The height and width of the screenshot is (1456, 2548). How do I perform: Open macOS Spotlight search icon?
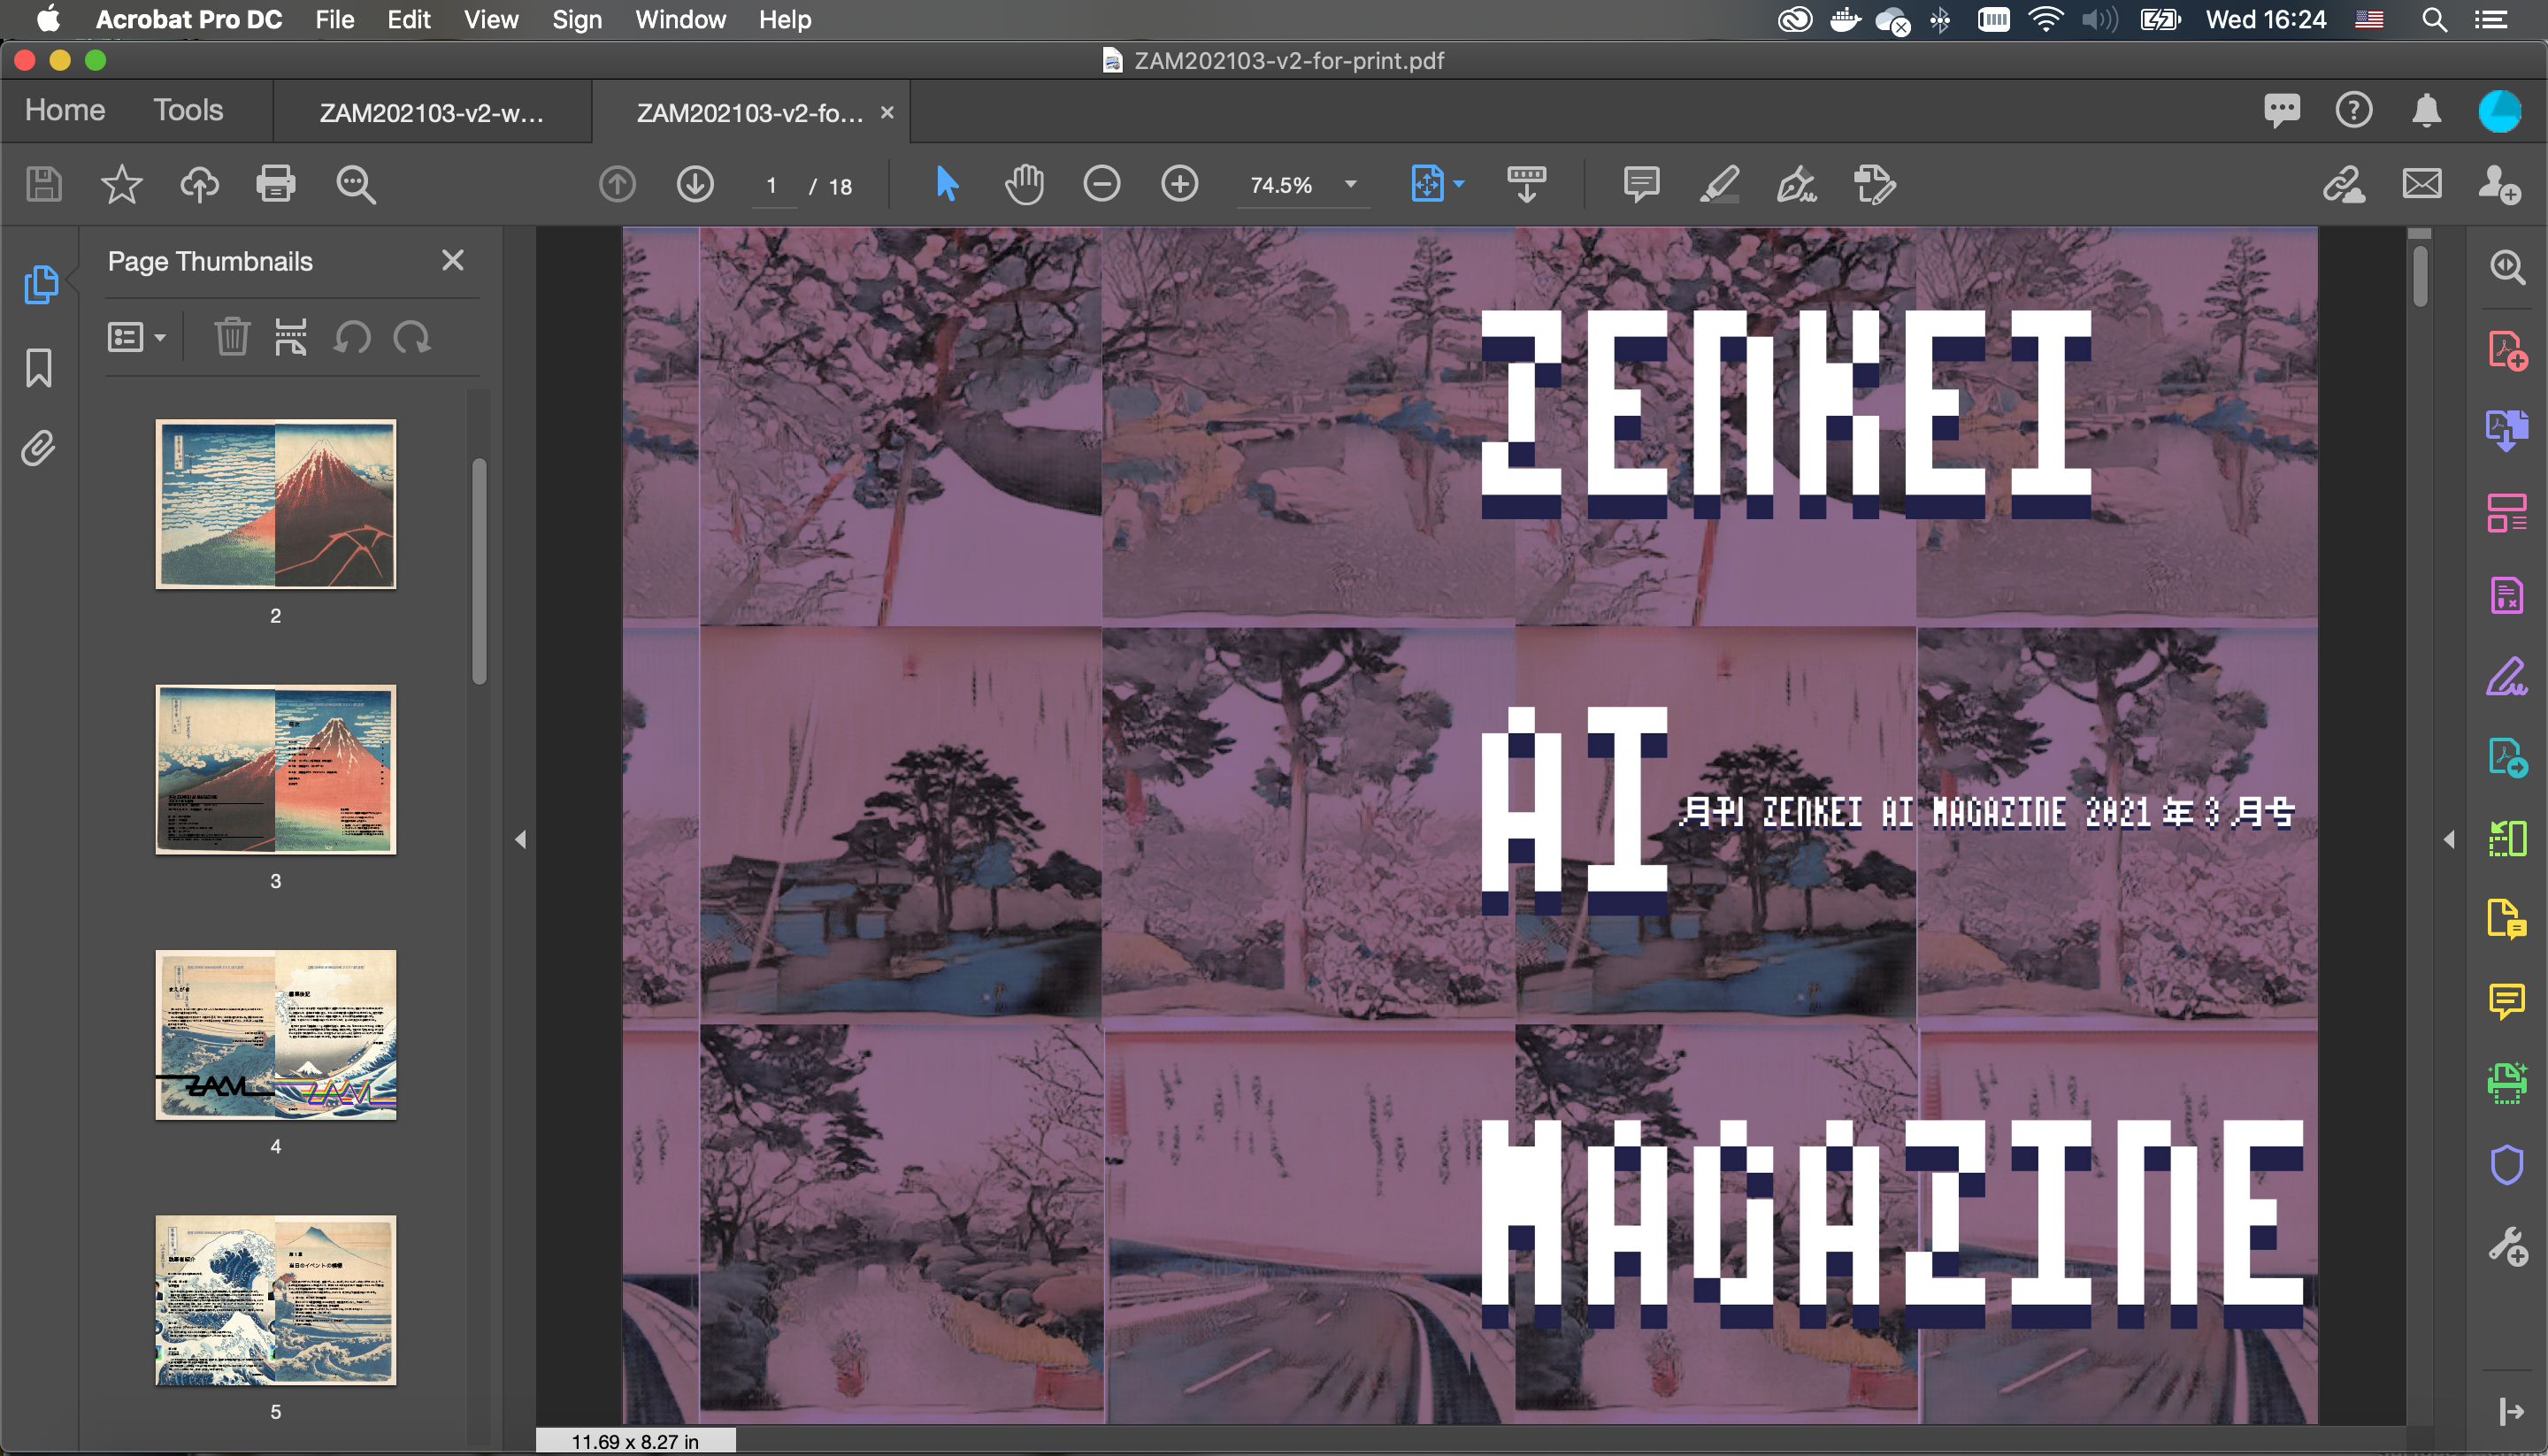pyautogui.click(x=2435, y=20)
